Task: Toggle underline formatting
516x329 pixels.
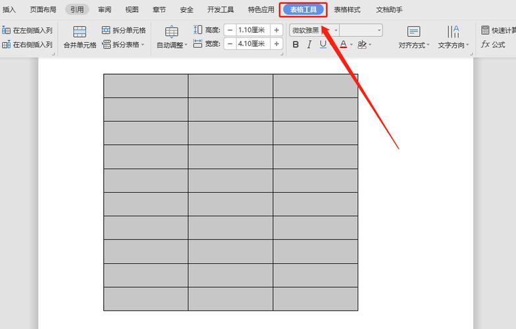Action: pos(322,44)
